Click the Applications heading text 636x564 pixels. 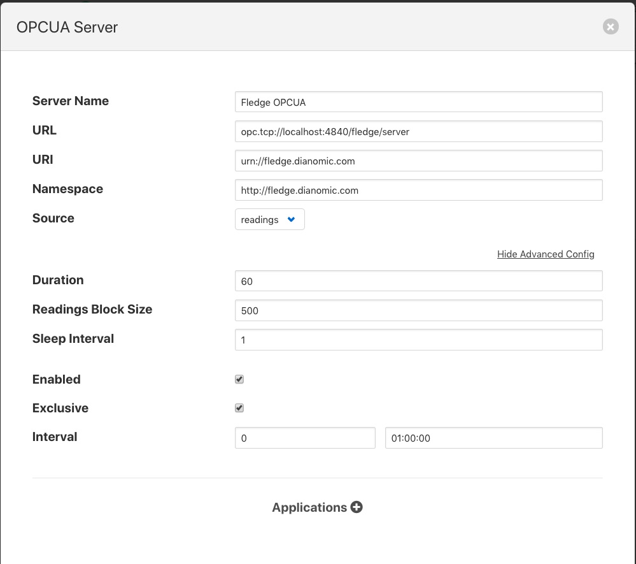click(309, 507)
